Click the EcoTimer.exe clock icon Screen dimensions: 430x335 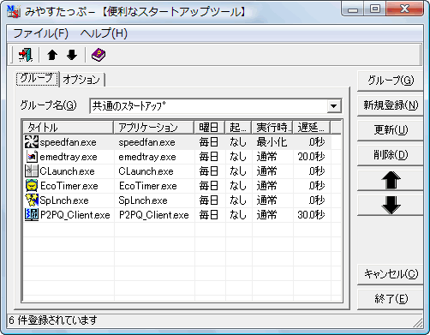point(32,186)
